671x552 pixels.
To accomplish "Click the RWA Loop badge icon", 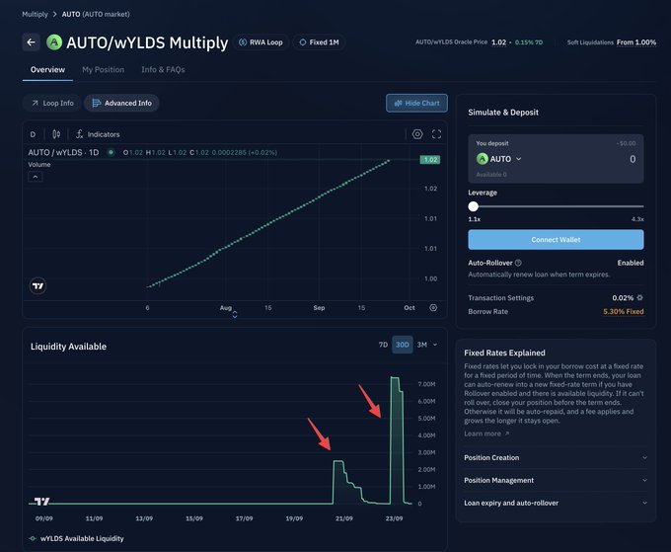I will [243, 42].
